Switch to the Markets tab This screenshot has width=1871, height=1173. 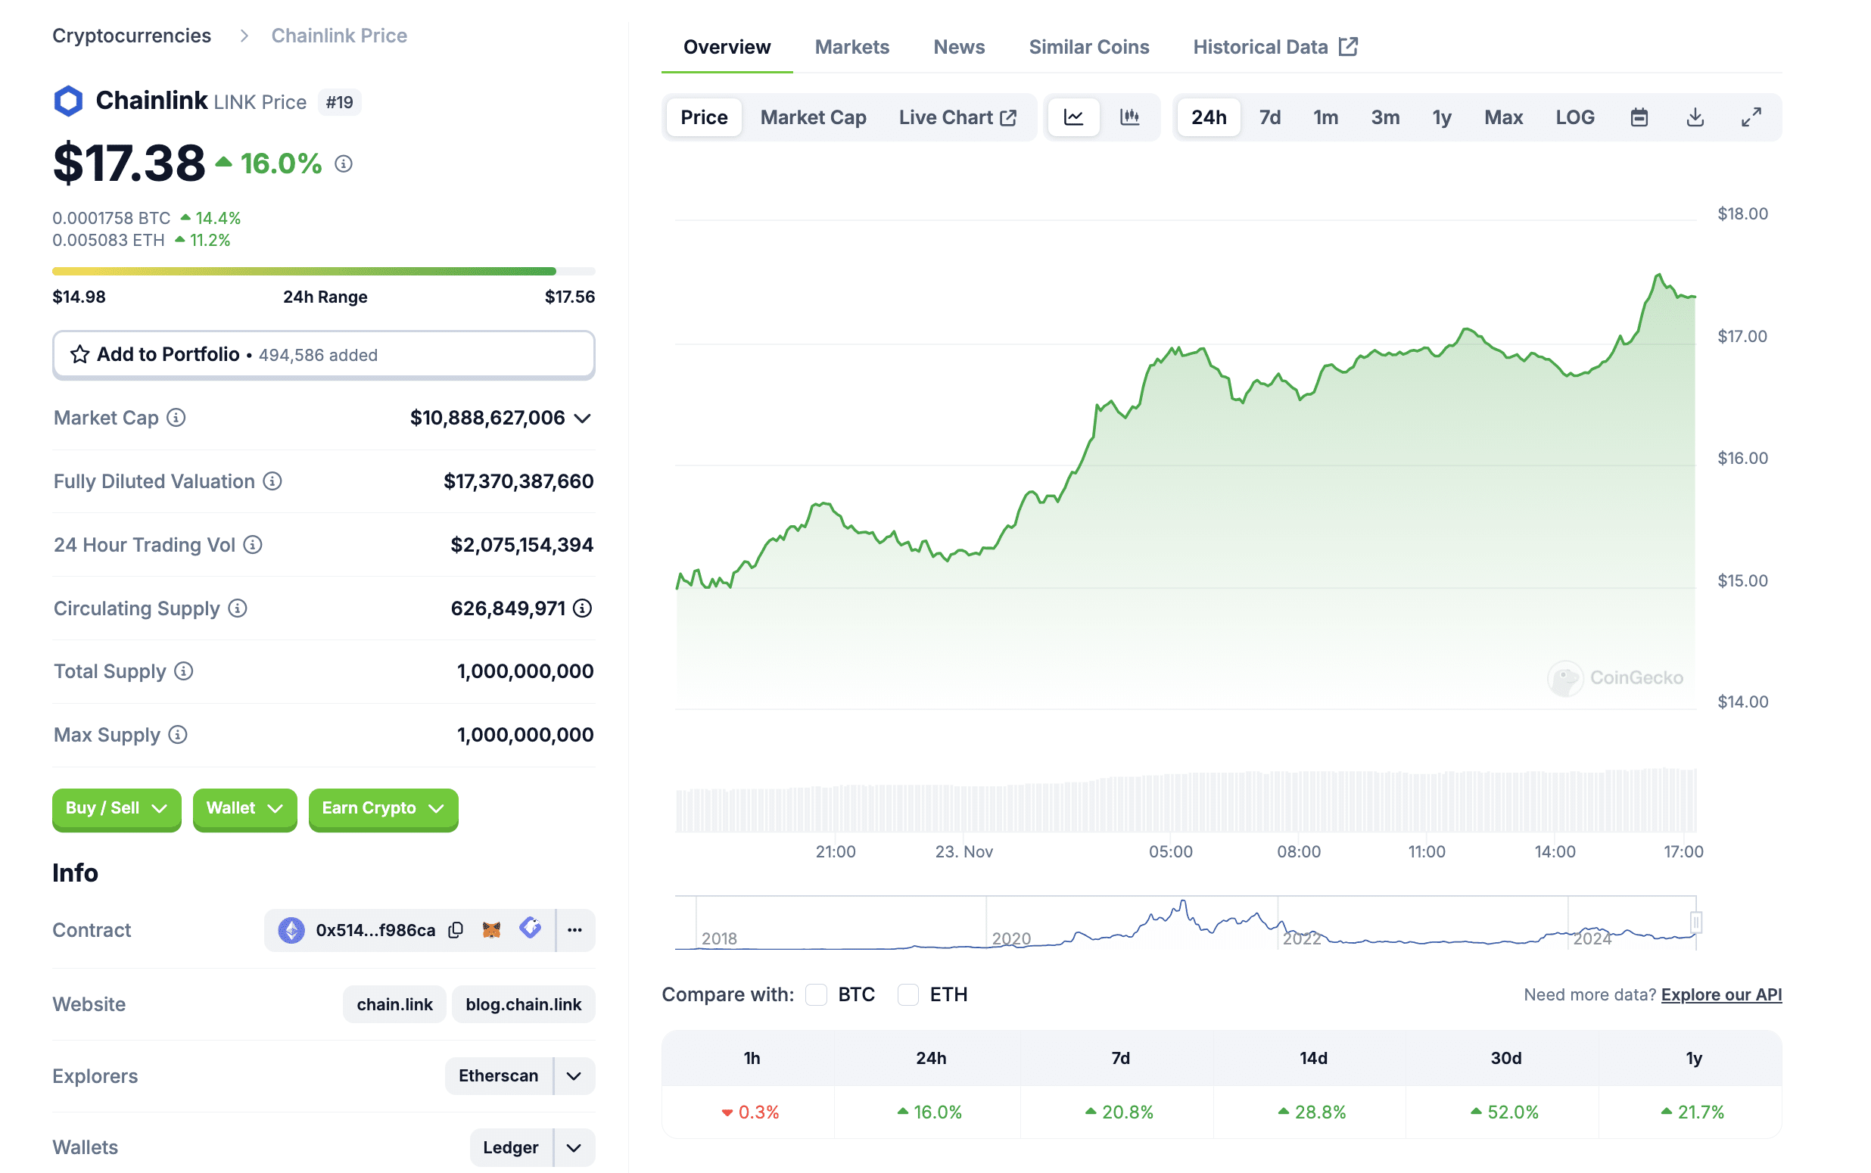(851, 47)
